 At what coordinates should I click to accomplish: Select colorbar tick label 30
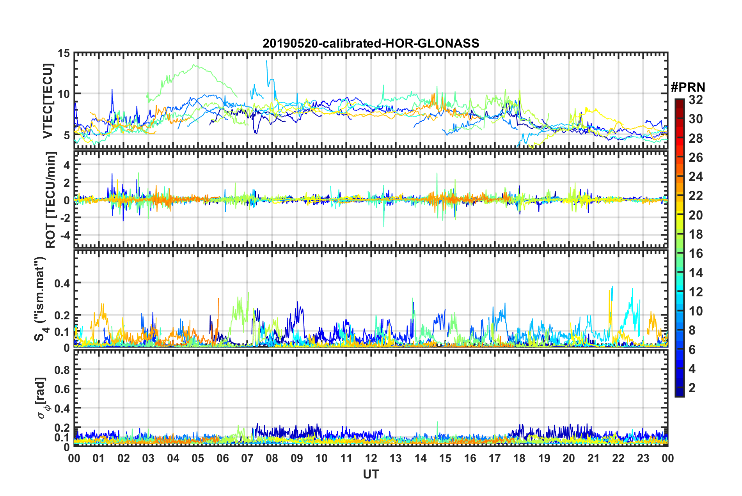(696, 119)
